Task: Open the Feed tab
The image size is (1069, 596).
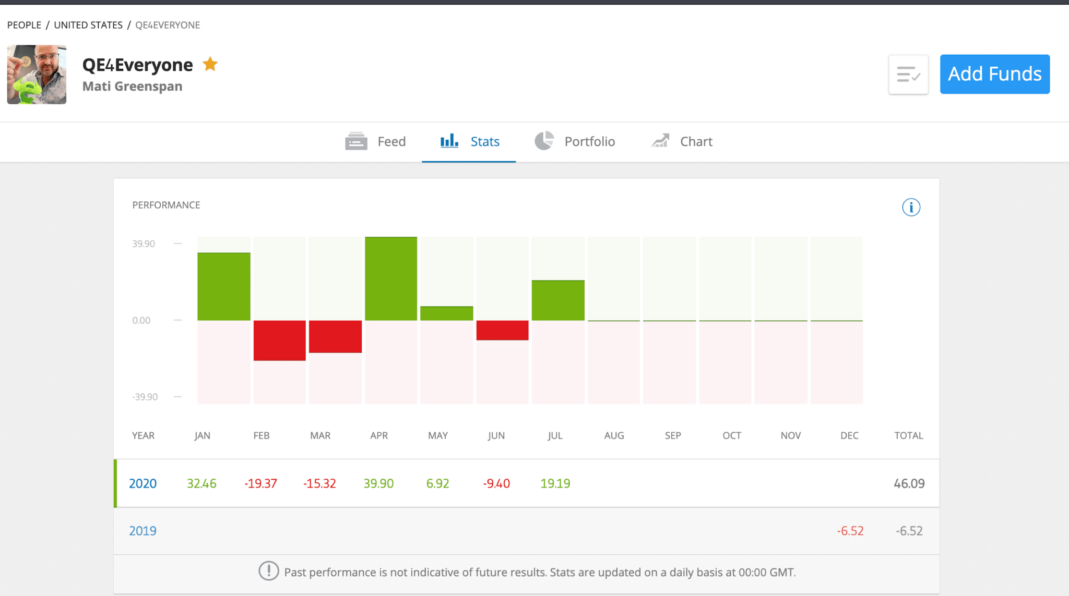Action: [391, 141]
